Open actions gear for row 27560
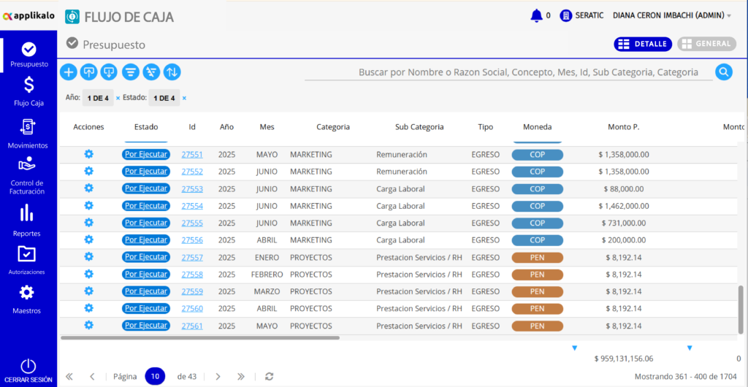 click(88, 308)
